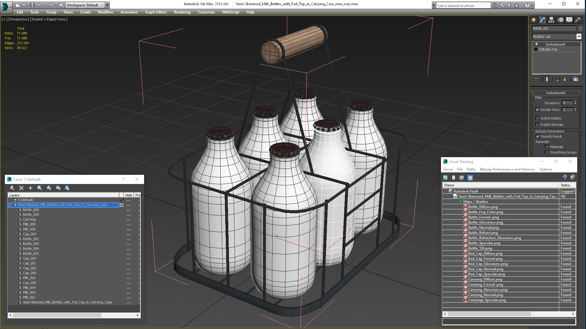The image size is (586, 329).
Task: Click the Name column header in Asset Tracking
Action: 500,185
